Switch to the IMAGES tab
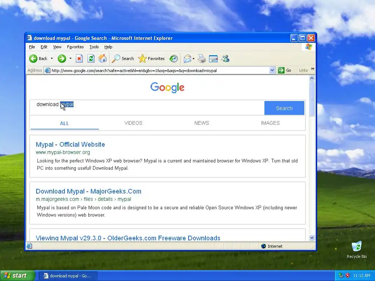 coord(270,123)
